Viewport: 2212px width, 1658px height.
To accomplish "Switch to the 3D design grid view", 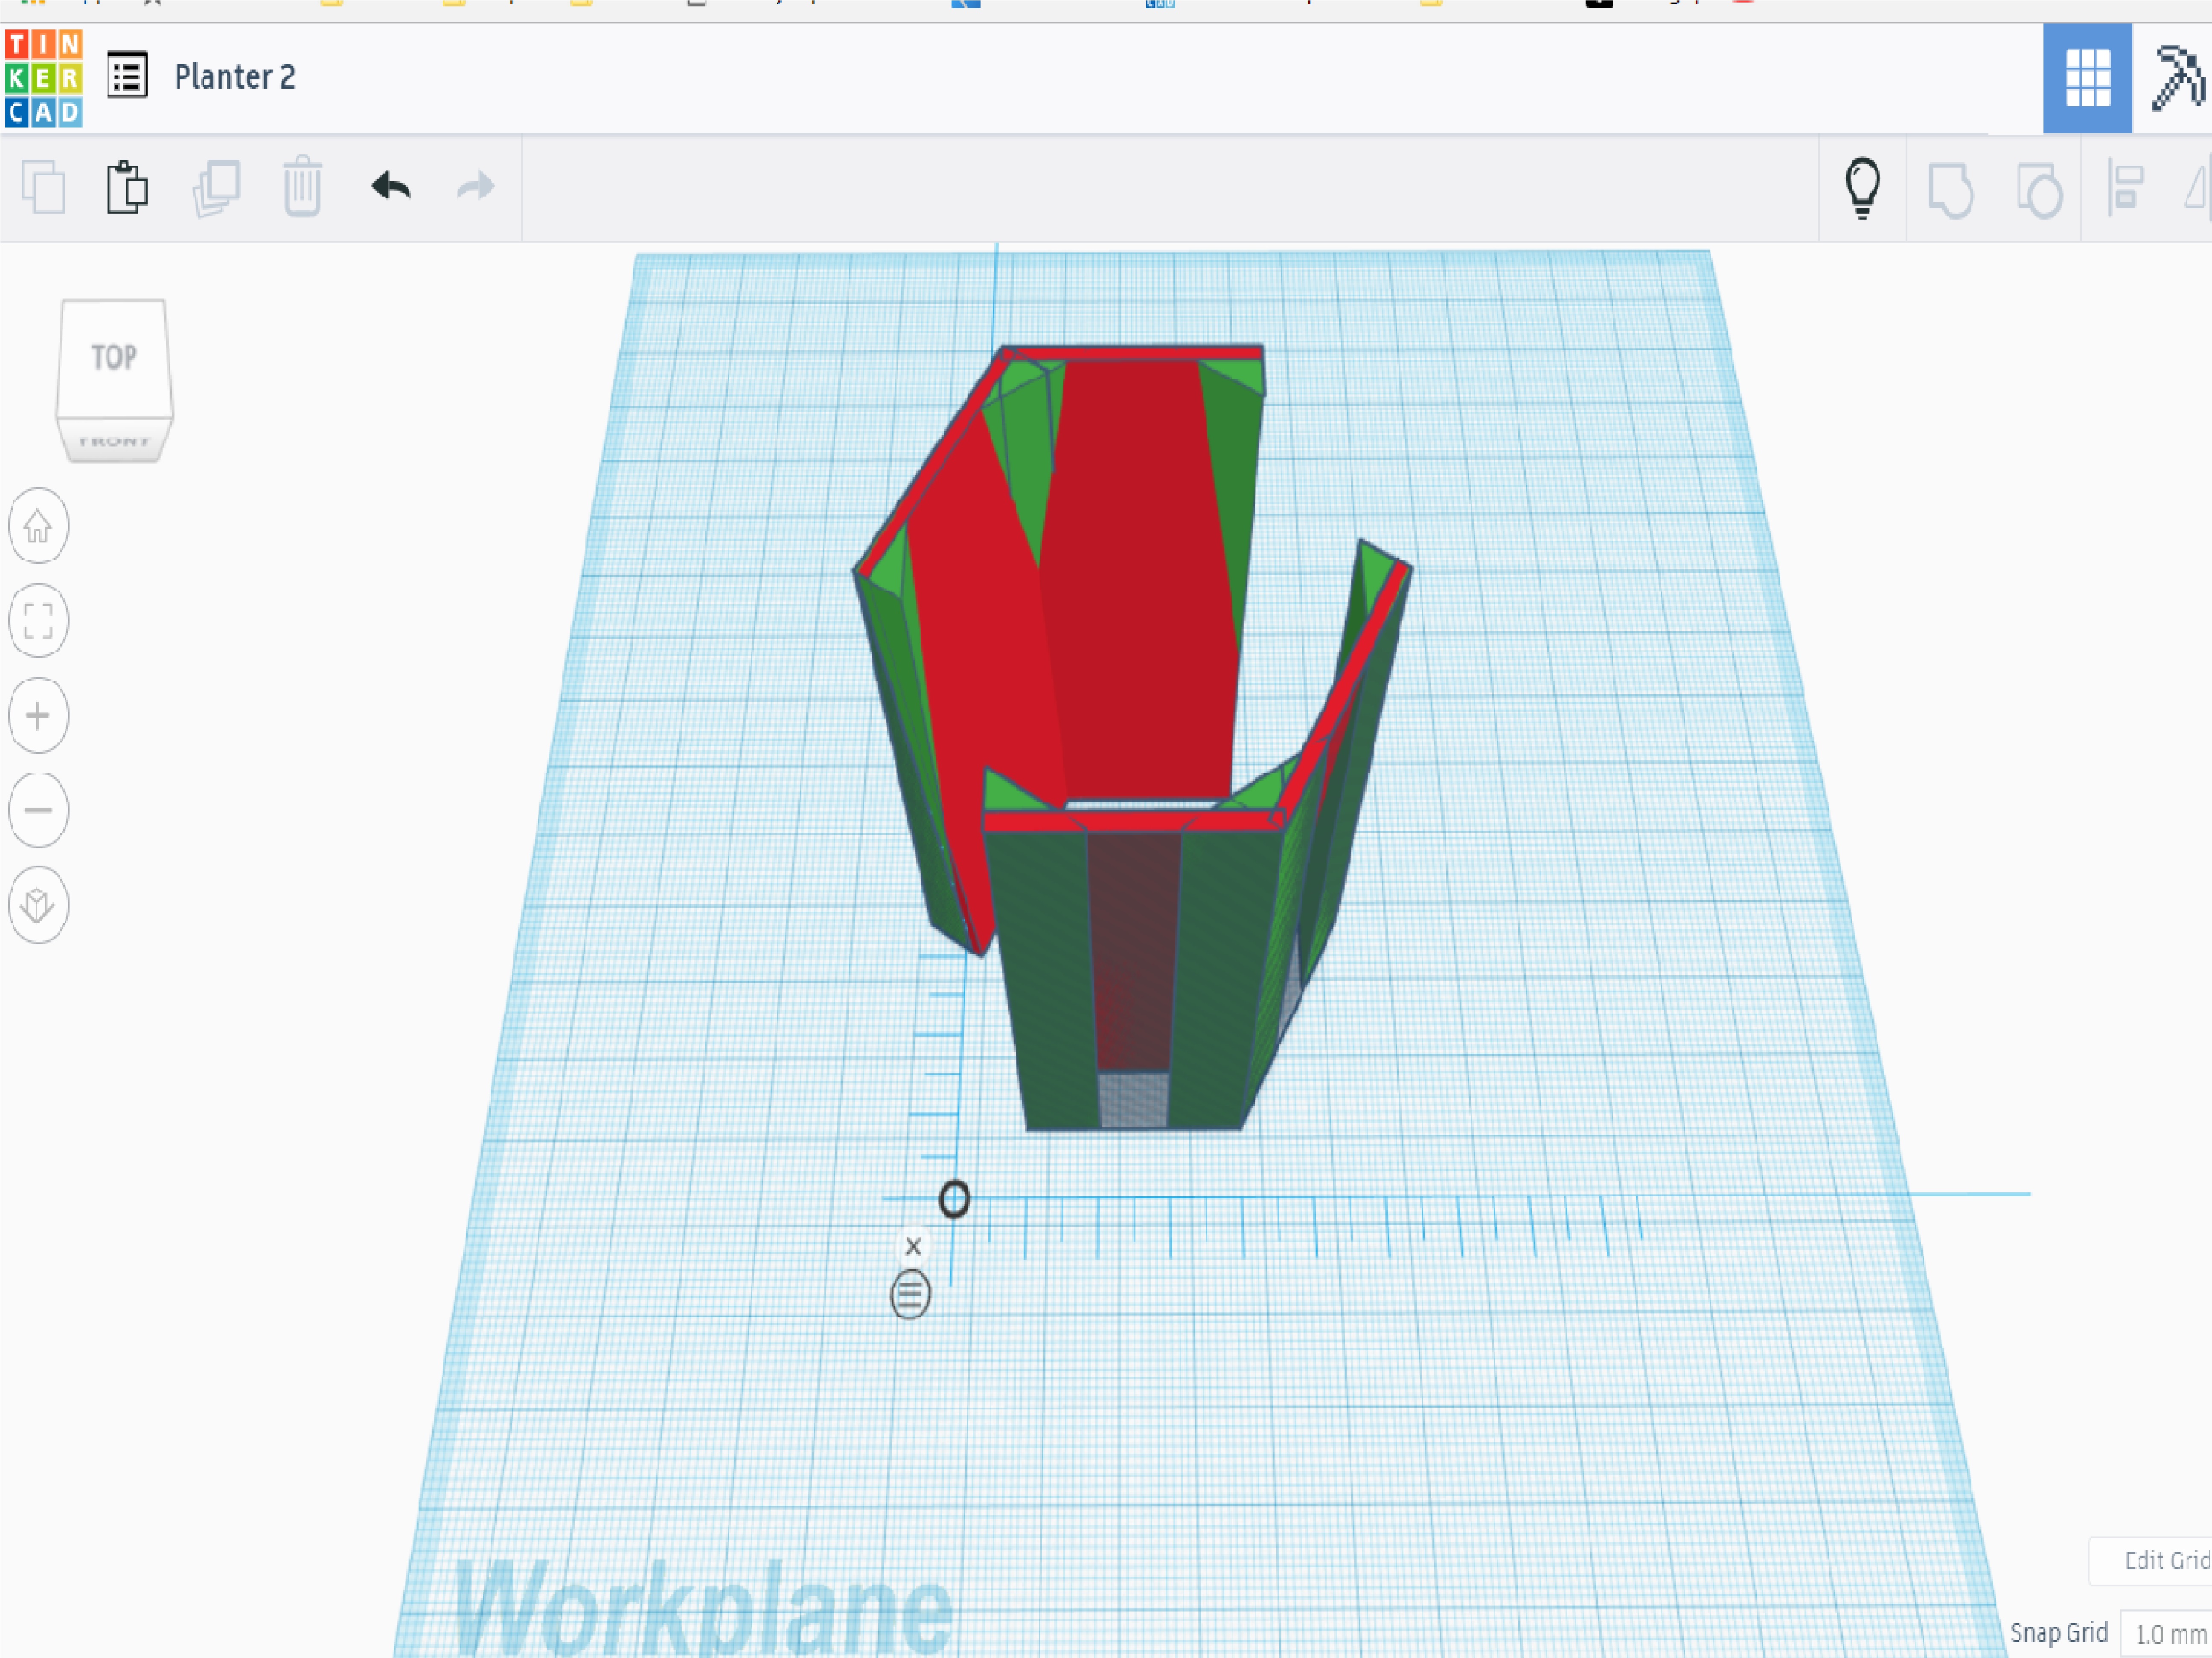I will (x=2087, y=78).
